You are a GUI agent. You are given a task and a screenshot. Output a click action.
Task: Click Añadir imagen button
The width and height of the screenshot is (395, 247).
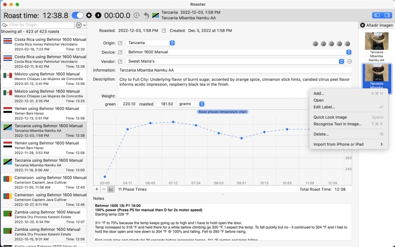click(x=376, y=25)
